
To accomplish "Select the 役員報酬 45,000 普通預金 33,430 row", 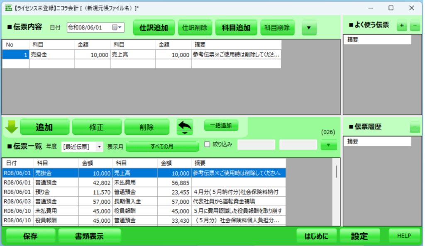I will tap(144, 220).
